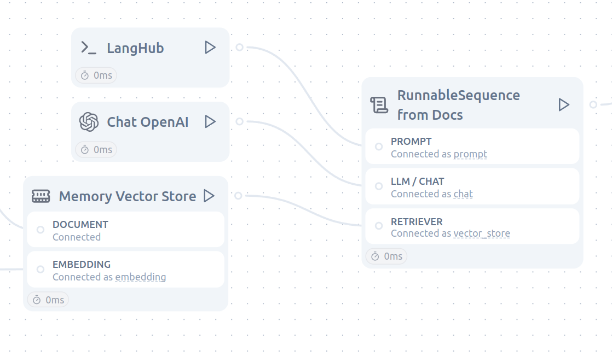Run the LangHub node with its play button
This screenshot has width=612, height=357.
coord(210,48)
